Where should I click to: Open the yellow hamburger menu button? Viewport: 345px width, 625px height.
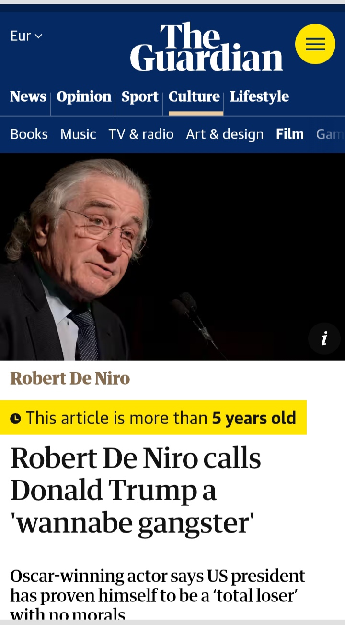point(315,44)
